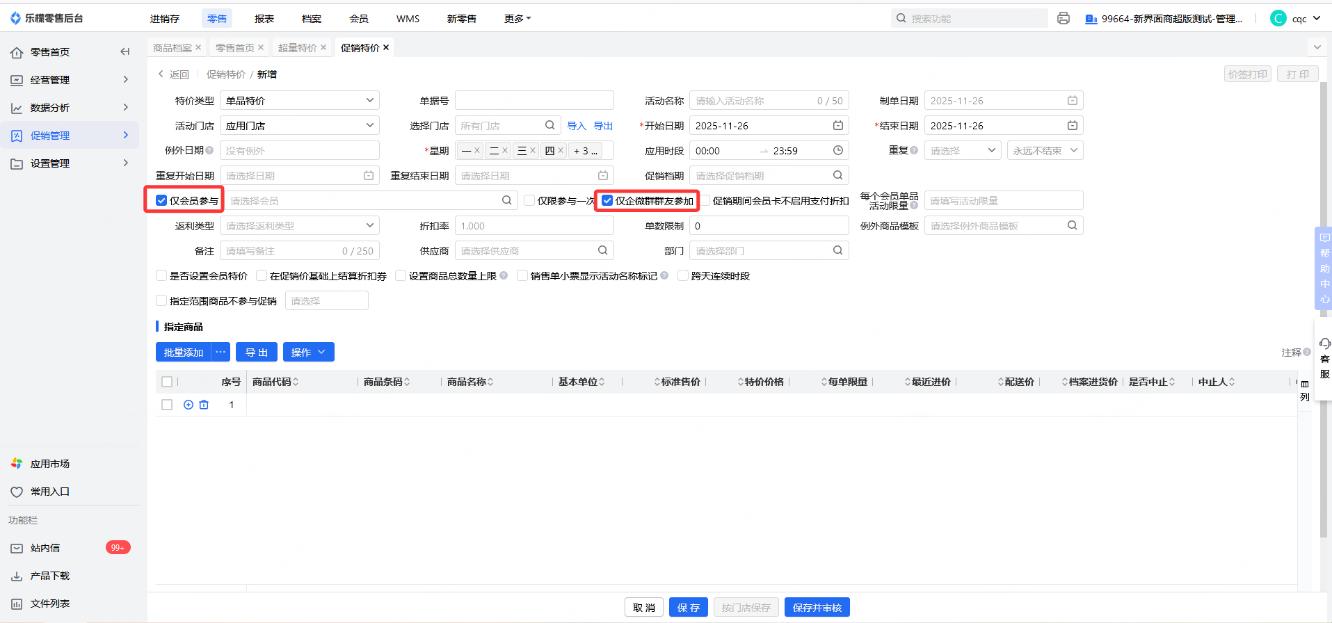This screenshot has height=623, width=1332.
Task: Uncheck the 仅企微群群友参加 checkbox
Action: 607,201
